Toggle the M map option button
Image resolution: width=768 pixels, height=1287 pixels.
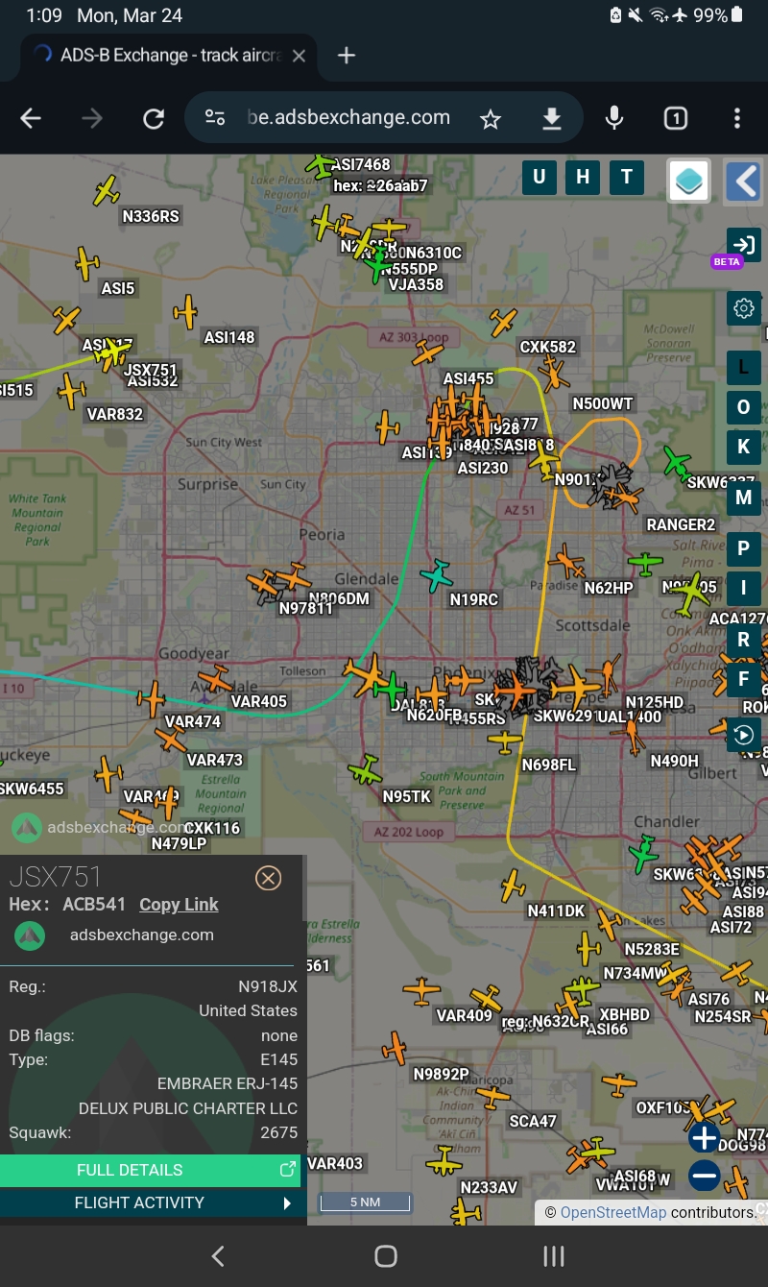point(743,498)
